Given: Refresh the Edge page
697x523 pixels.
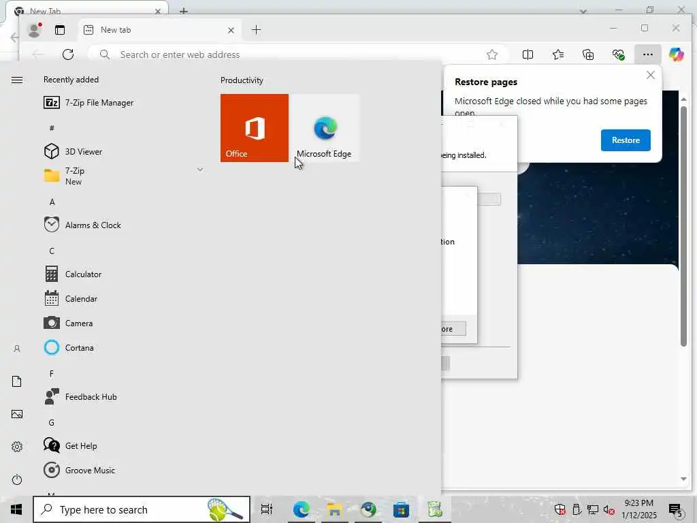Looking at the screenshot, I should (x=68, y=54).
